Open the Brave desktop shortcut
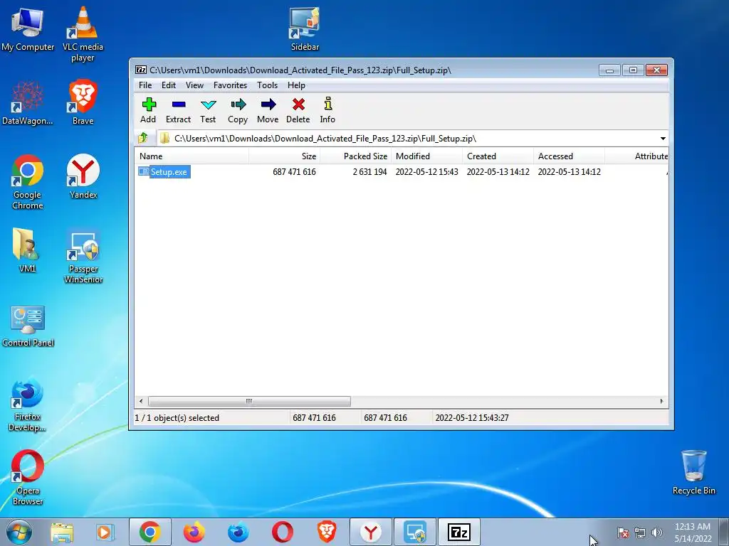 click(x=83, y=102)
